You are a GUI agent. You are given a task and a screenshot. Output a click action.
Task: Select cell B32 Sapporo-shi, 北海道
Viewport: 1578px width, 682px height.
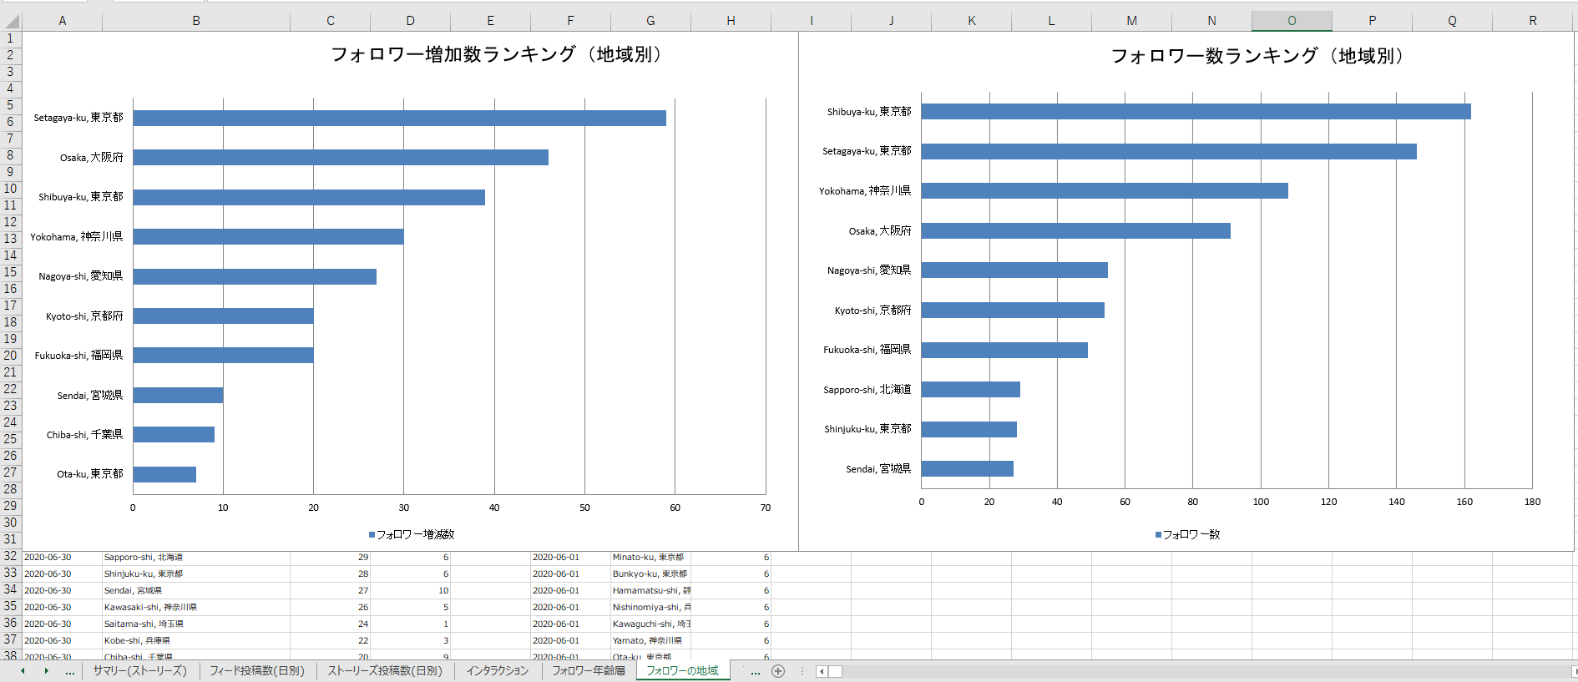click(x=196, y=557)
